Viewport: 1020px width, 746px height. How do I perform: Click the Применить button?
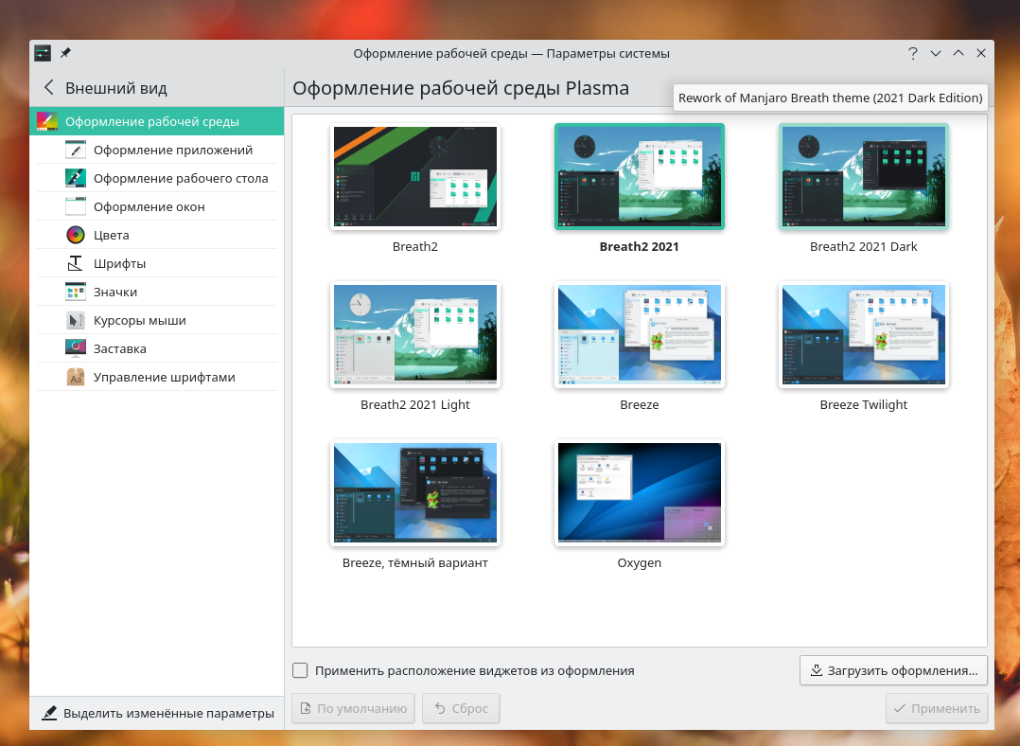(x=937, y=708)
